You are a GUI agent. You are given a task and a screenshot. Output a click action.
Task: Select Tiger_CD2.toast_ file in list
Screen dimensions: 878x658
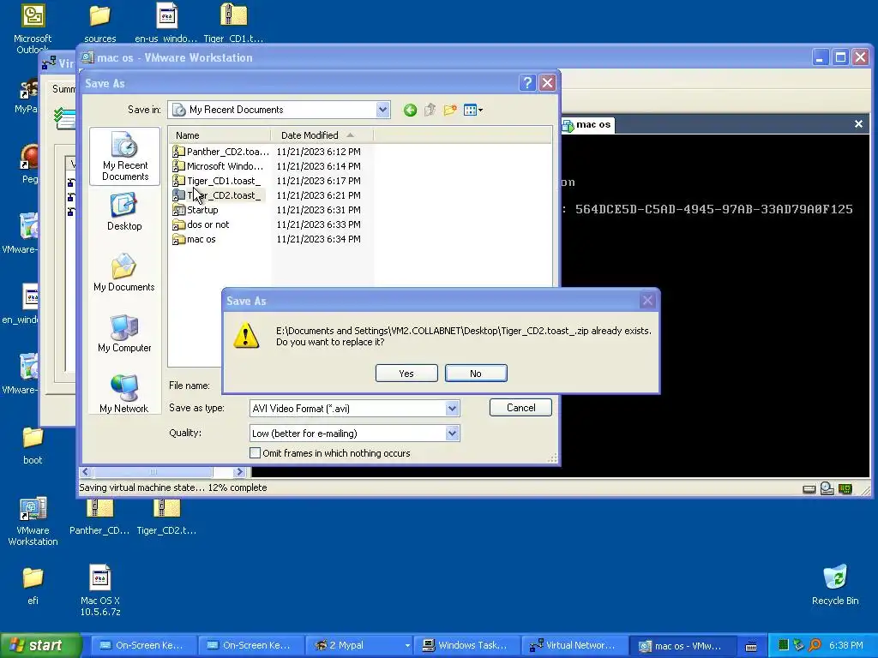pyautogui.click(x=217, y=195)
